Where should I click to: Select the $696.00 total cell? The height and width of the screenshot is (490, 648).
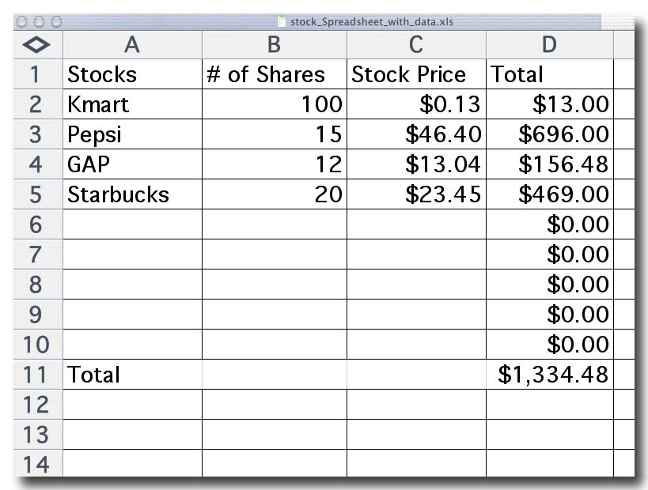pyautogui.click(x=550, y=134)
